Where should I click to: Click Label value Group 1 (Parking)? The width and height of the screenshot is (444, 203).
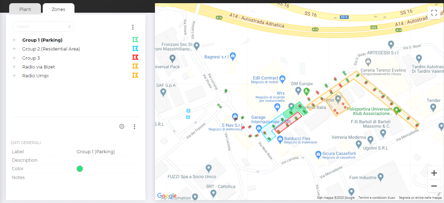96,151
